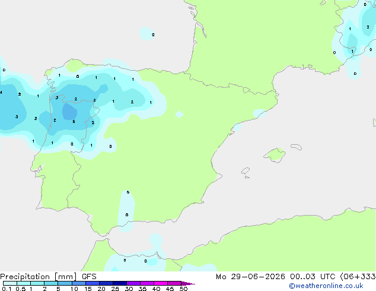Screen dimensions: 376x291
Task: Click the over-50 arrow end of legend
Action: [x=188, y=283]
